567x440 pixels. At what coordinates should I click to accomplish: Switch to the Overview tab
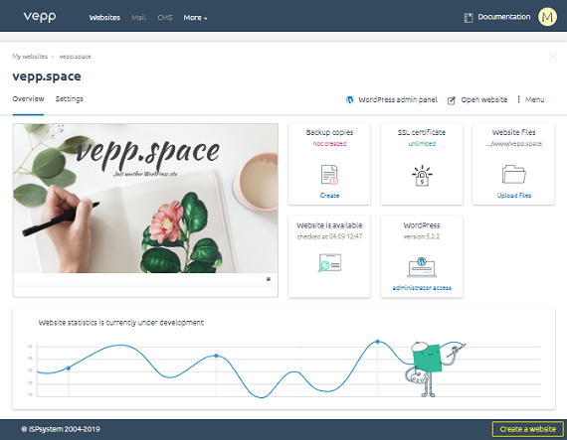click(28, 99)
